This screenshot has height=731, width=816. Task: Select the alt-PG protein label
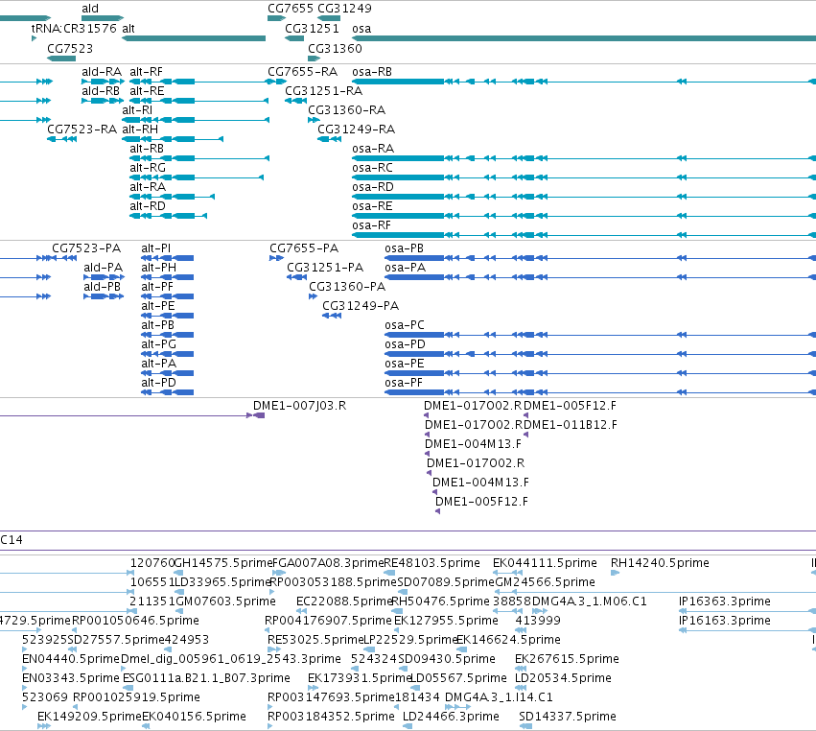(159, 344)
